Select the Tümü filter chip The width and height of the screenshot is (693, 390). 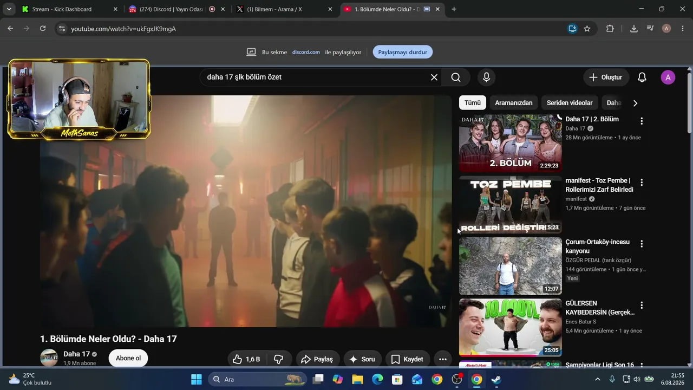(x=473, y=103)
